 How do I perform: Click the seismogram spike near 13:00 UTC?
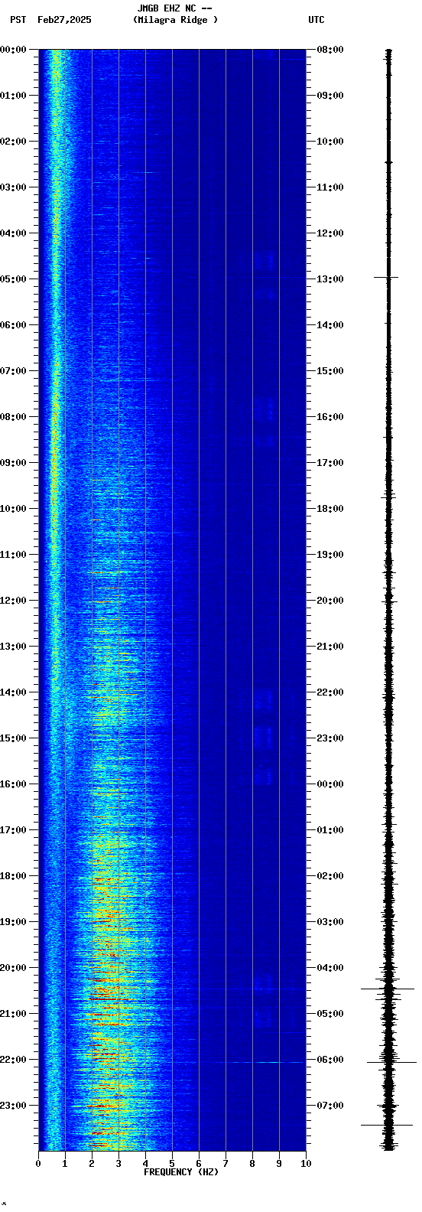387,277
